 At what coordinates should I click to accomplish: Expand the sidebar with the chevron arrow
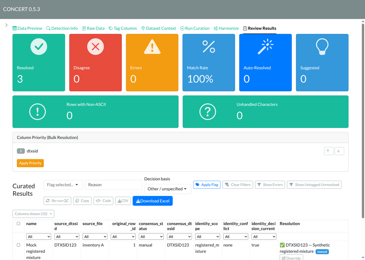pyautogui.click(x=7, y=25)
